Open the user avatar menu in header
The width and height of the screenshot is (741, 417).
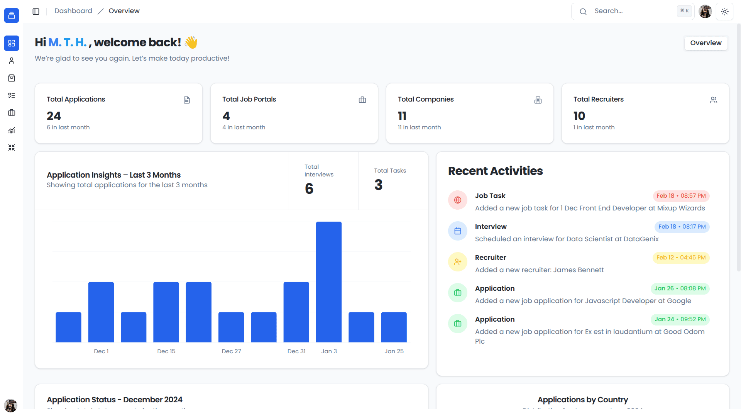[x=705, y=12]
